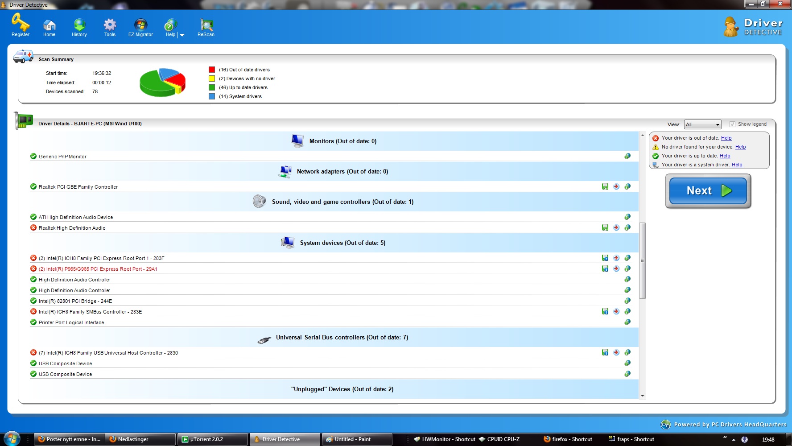Image resolution: width=792 pixels, height=446 pixels.
Task: Open Help link for up to date driver
Action: point(725,156)
